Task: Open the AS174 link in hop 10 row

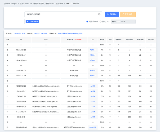Action: click(x=93, y=91)
